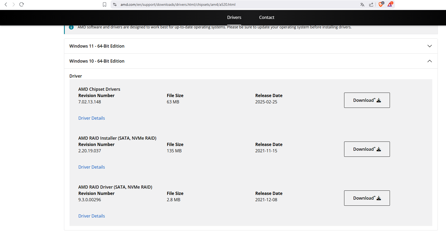Click the share page icon

click(x=371, y=4)
